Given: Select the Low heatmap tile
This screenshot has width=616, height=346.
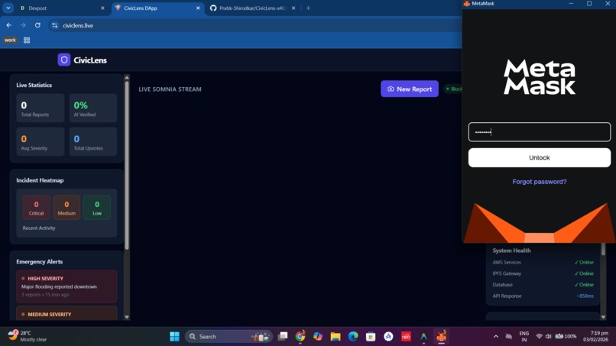Looking at the screenshot, I should coord(97,207).
